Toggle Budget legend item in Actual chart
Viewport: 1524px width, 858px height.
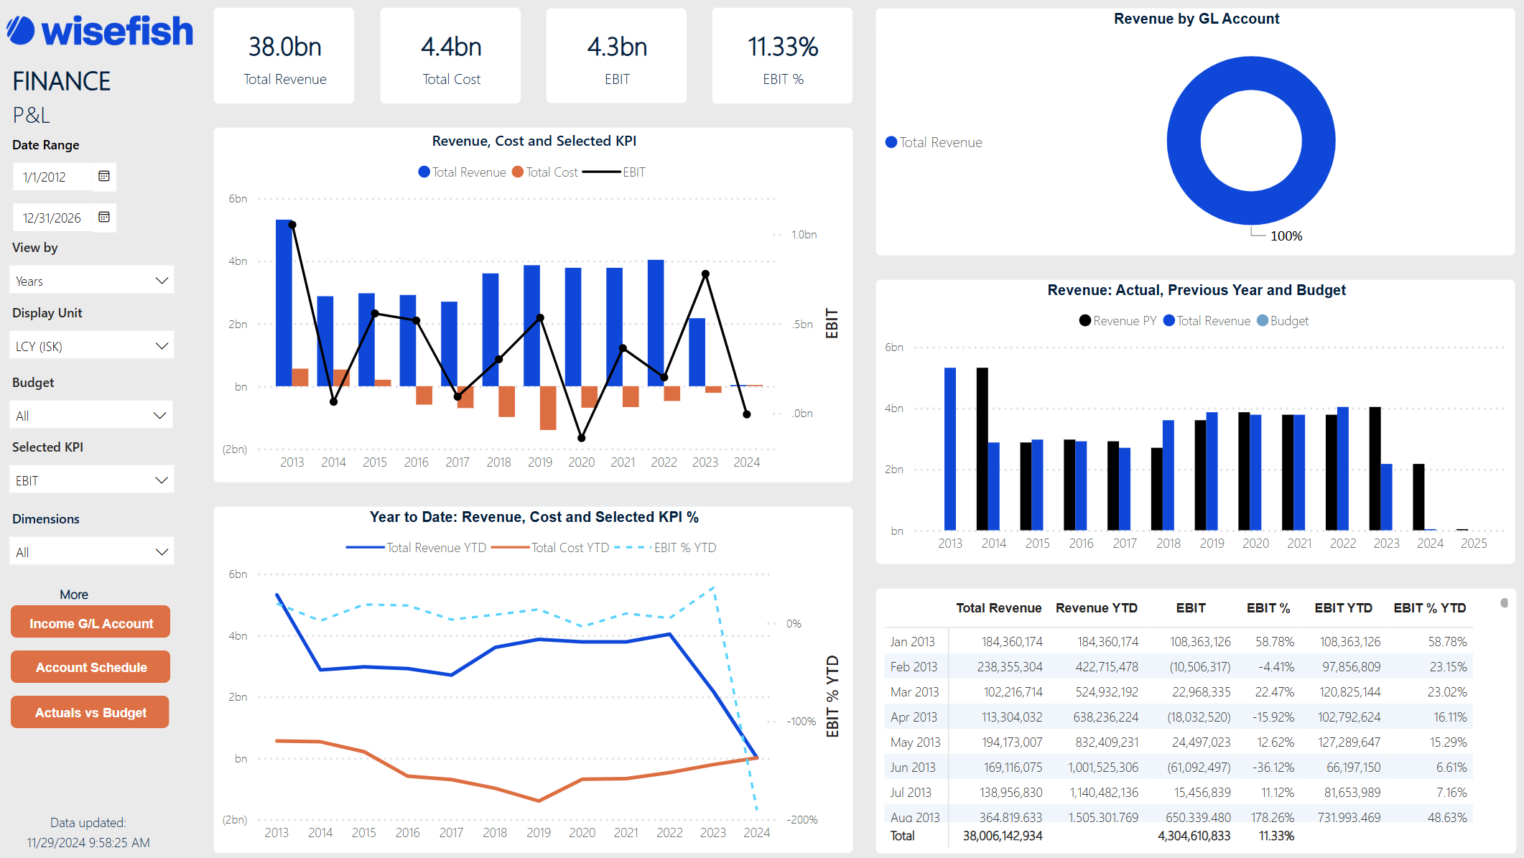(x=1283, y=321)
